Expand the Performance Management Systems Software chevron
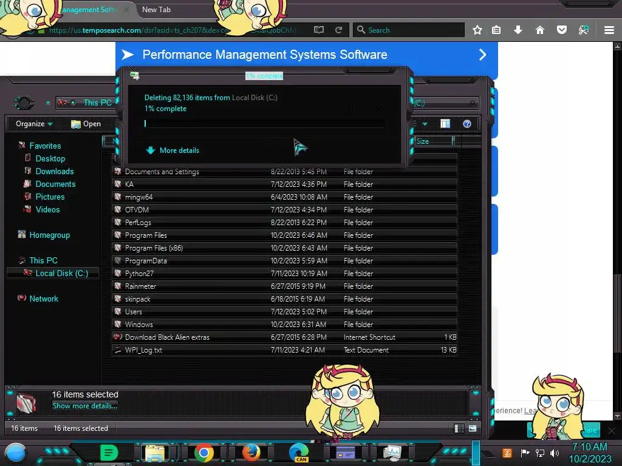Screen dimensions: 622x466 pos(482,55)
